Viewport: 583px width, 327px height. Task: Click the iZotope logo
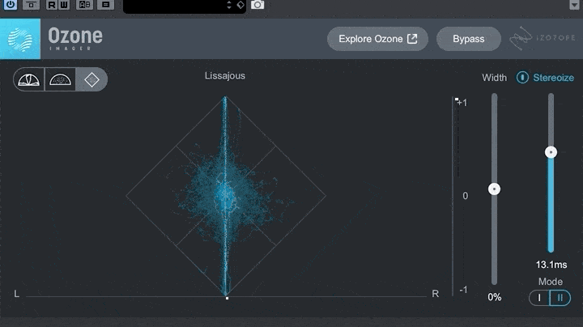pyautogui.click(x=542, y=38)
